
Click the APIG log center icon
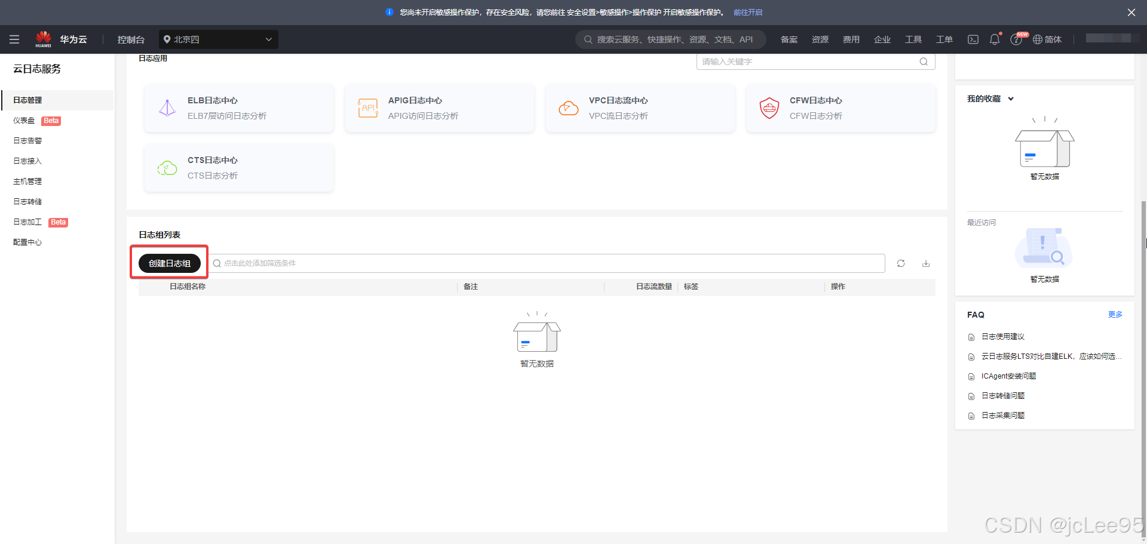[368, 108]
